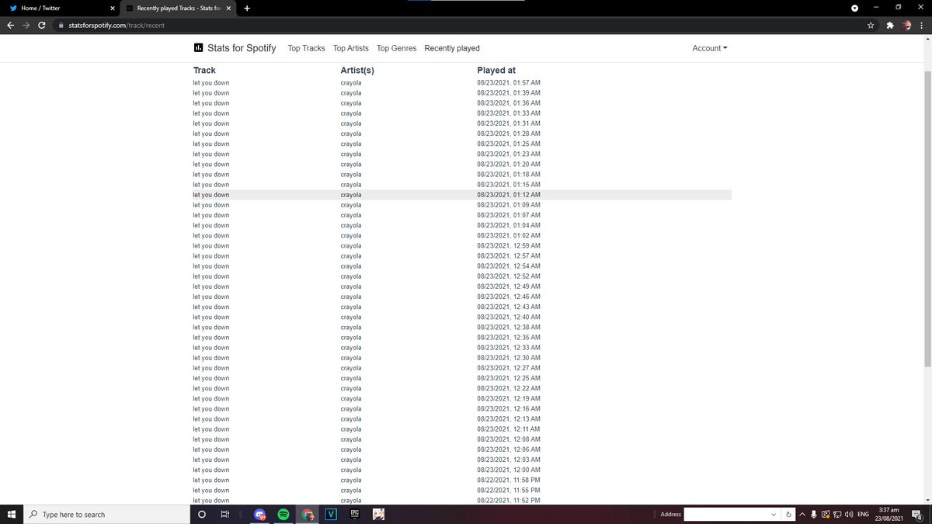Go to the Top Tracks page

click(x=306, y=48)
